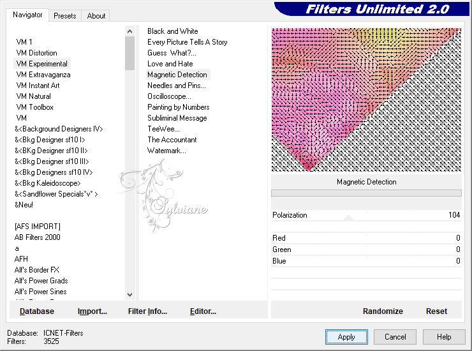Select Alf's Power Sines category
This screenshot has height=351, width=472.
click(x=40, y=292)
